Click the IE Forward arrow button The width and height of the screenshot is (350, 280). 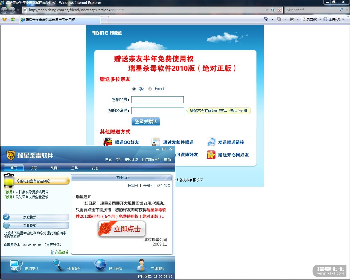[x=12, y=10]
